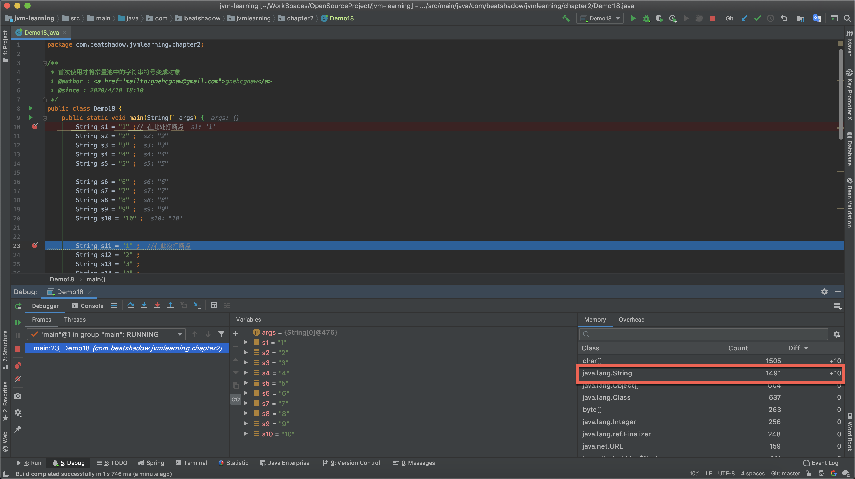Open Git history clock icon
855x479 pixels.
[x=771, y=18]
